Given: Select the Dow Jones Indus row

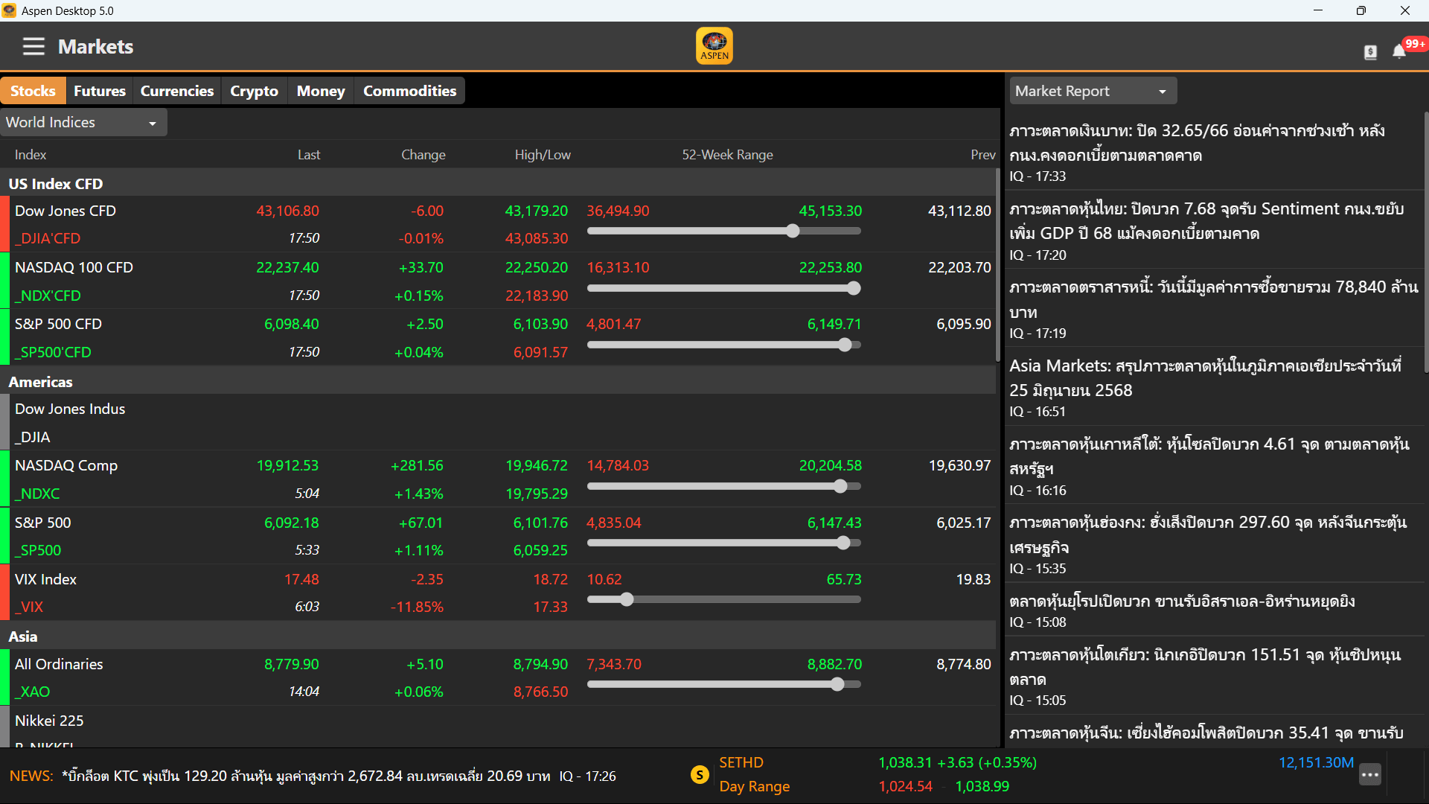Looking at the screenshot, I should coord(498,422).
